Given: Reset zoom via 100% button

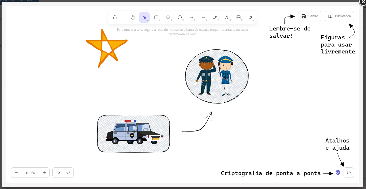Looking at the screenshot, I should [x=30, y=173].
